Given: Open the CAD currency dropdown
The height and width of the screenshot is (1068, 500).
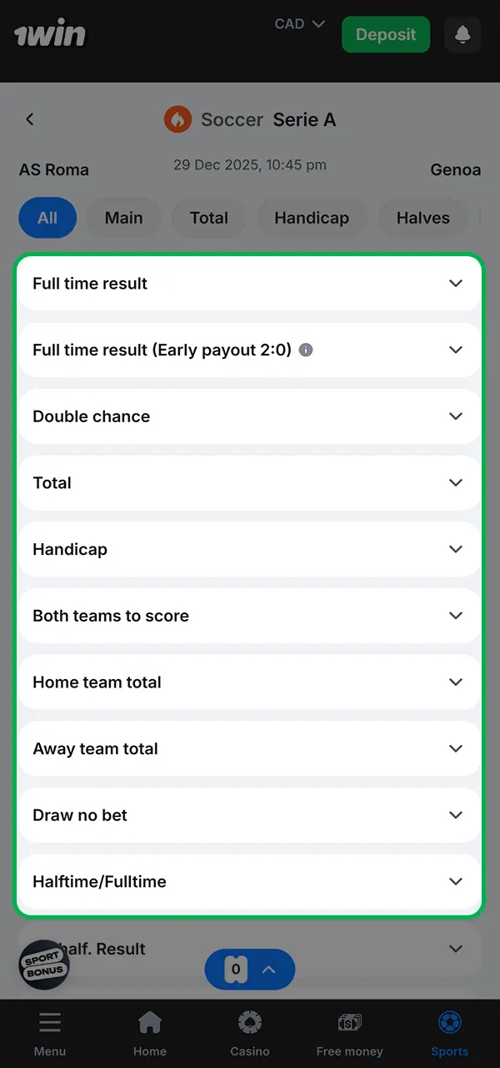Looking at the screenshot, I should pyautogui.click(x=298, y=23).
